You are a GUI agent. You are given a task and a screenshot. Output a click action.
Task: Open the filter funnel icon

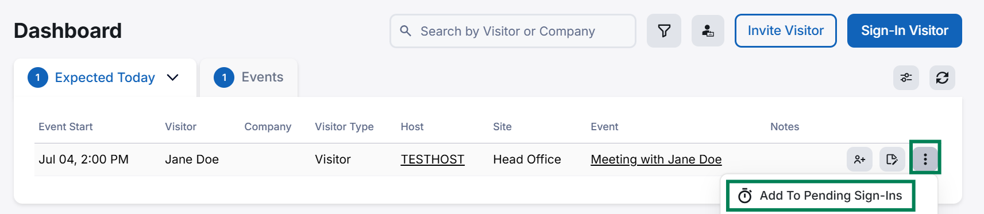point(664,31)
